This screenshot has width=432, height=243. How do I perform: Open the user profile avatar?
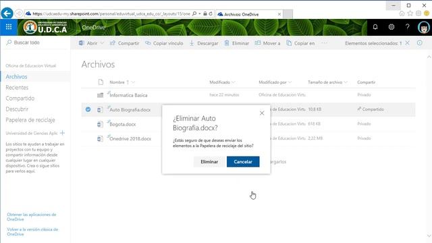point(423,27)
